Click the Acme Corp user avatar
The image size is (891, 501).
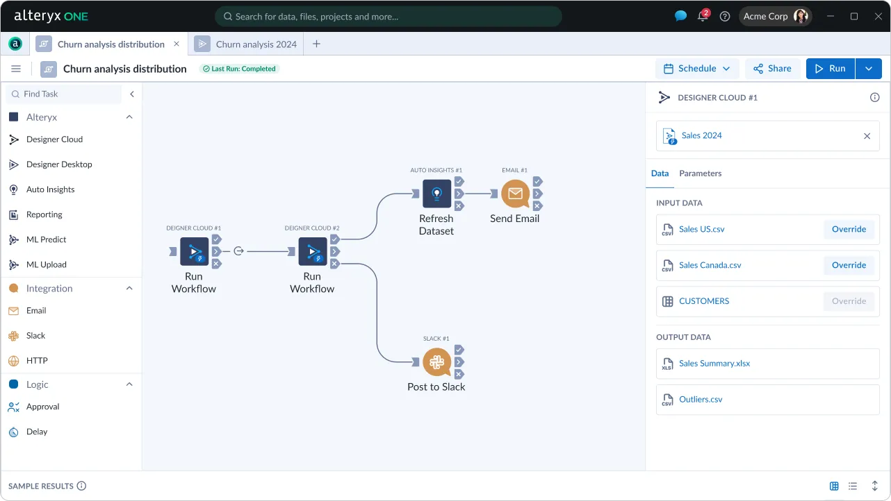(801, 16)
